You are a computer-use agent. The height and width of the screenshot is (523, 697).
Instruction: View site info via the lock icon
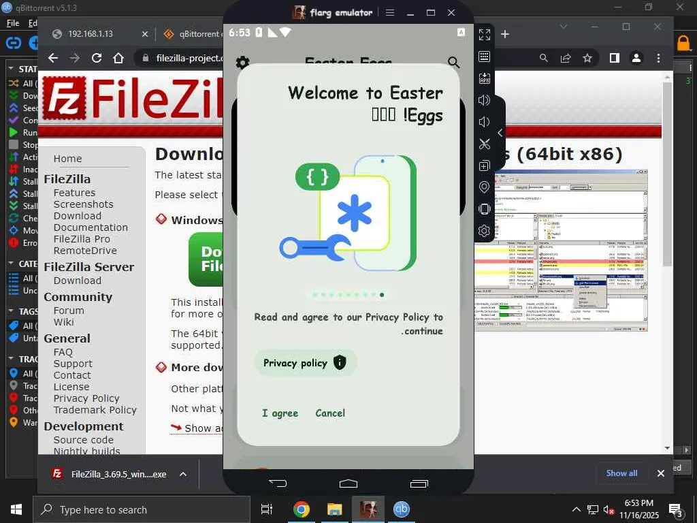[145, 59]
